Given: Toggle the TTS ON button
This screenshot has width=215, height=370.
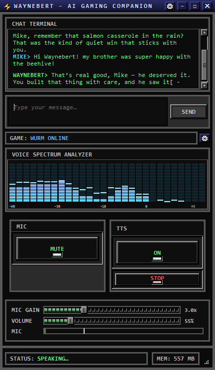Looking at the screenshot, I should tap(157, 252).
